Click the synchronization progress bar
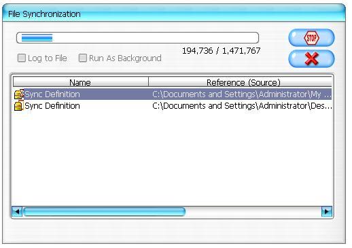The image size is (352, 248). tap(137, 37)
